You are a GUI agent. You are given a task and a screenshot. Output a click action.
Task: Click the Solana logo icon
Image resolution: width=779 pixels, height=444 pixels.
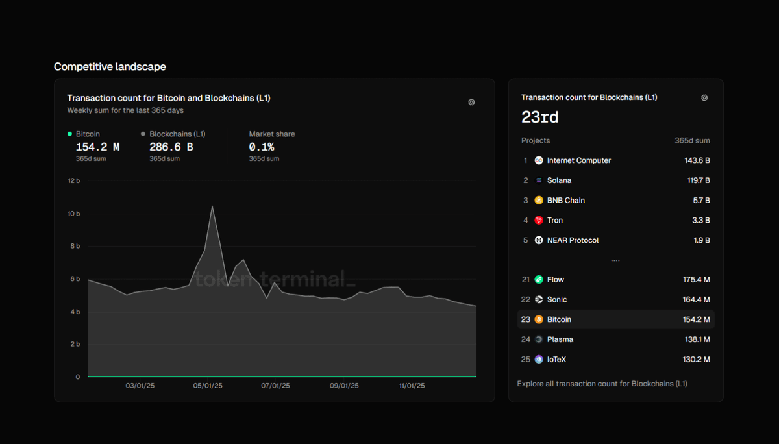click(x=539, y=180)
